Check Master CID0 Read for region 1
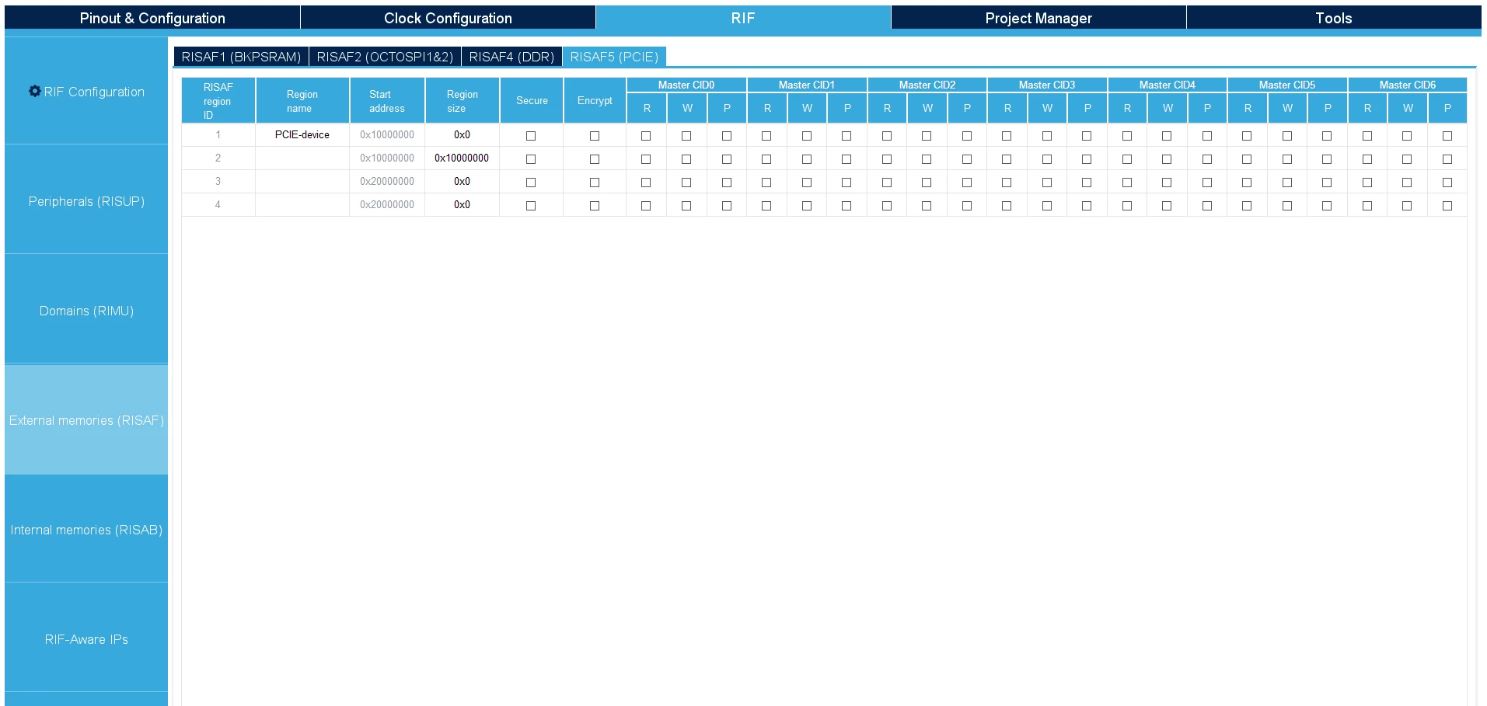Viewport: 1487px width, 706px height. click(x=646, y=136)
